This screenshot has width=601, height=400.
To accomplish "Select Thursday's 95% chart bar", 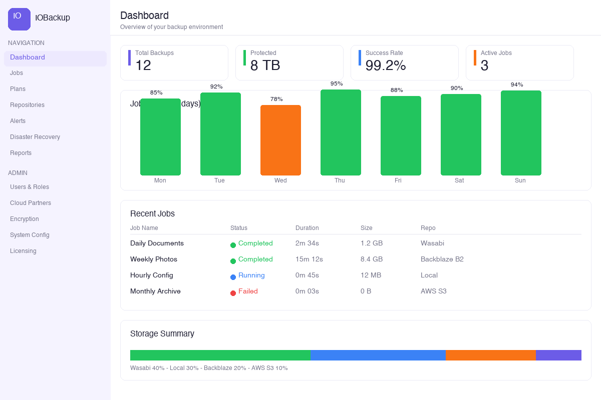I will [x=341, y=132].
